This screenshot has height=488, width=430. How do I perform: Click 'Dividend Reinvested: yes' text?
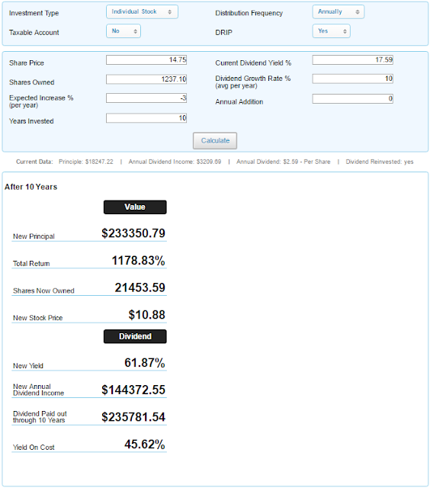point(380,162)
